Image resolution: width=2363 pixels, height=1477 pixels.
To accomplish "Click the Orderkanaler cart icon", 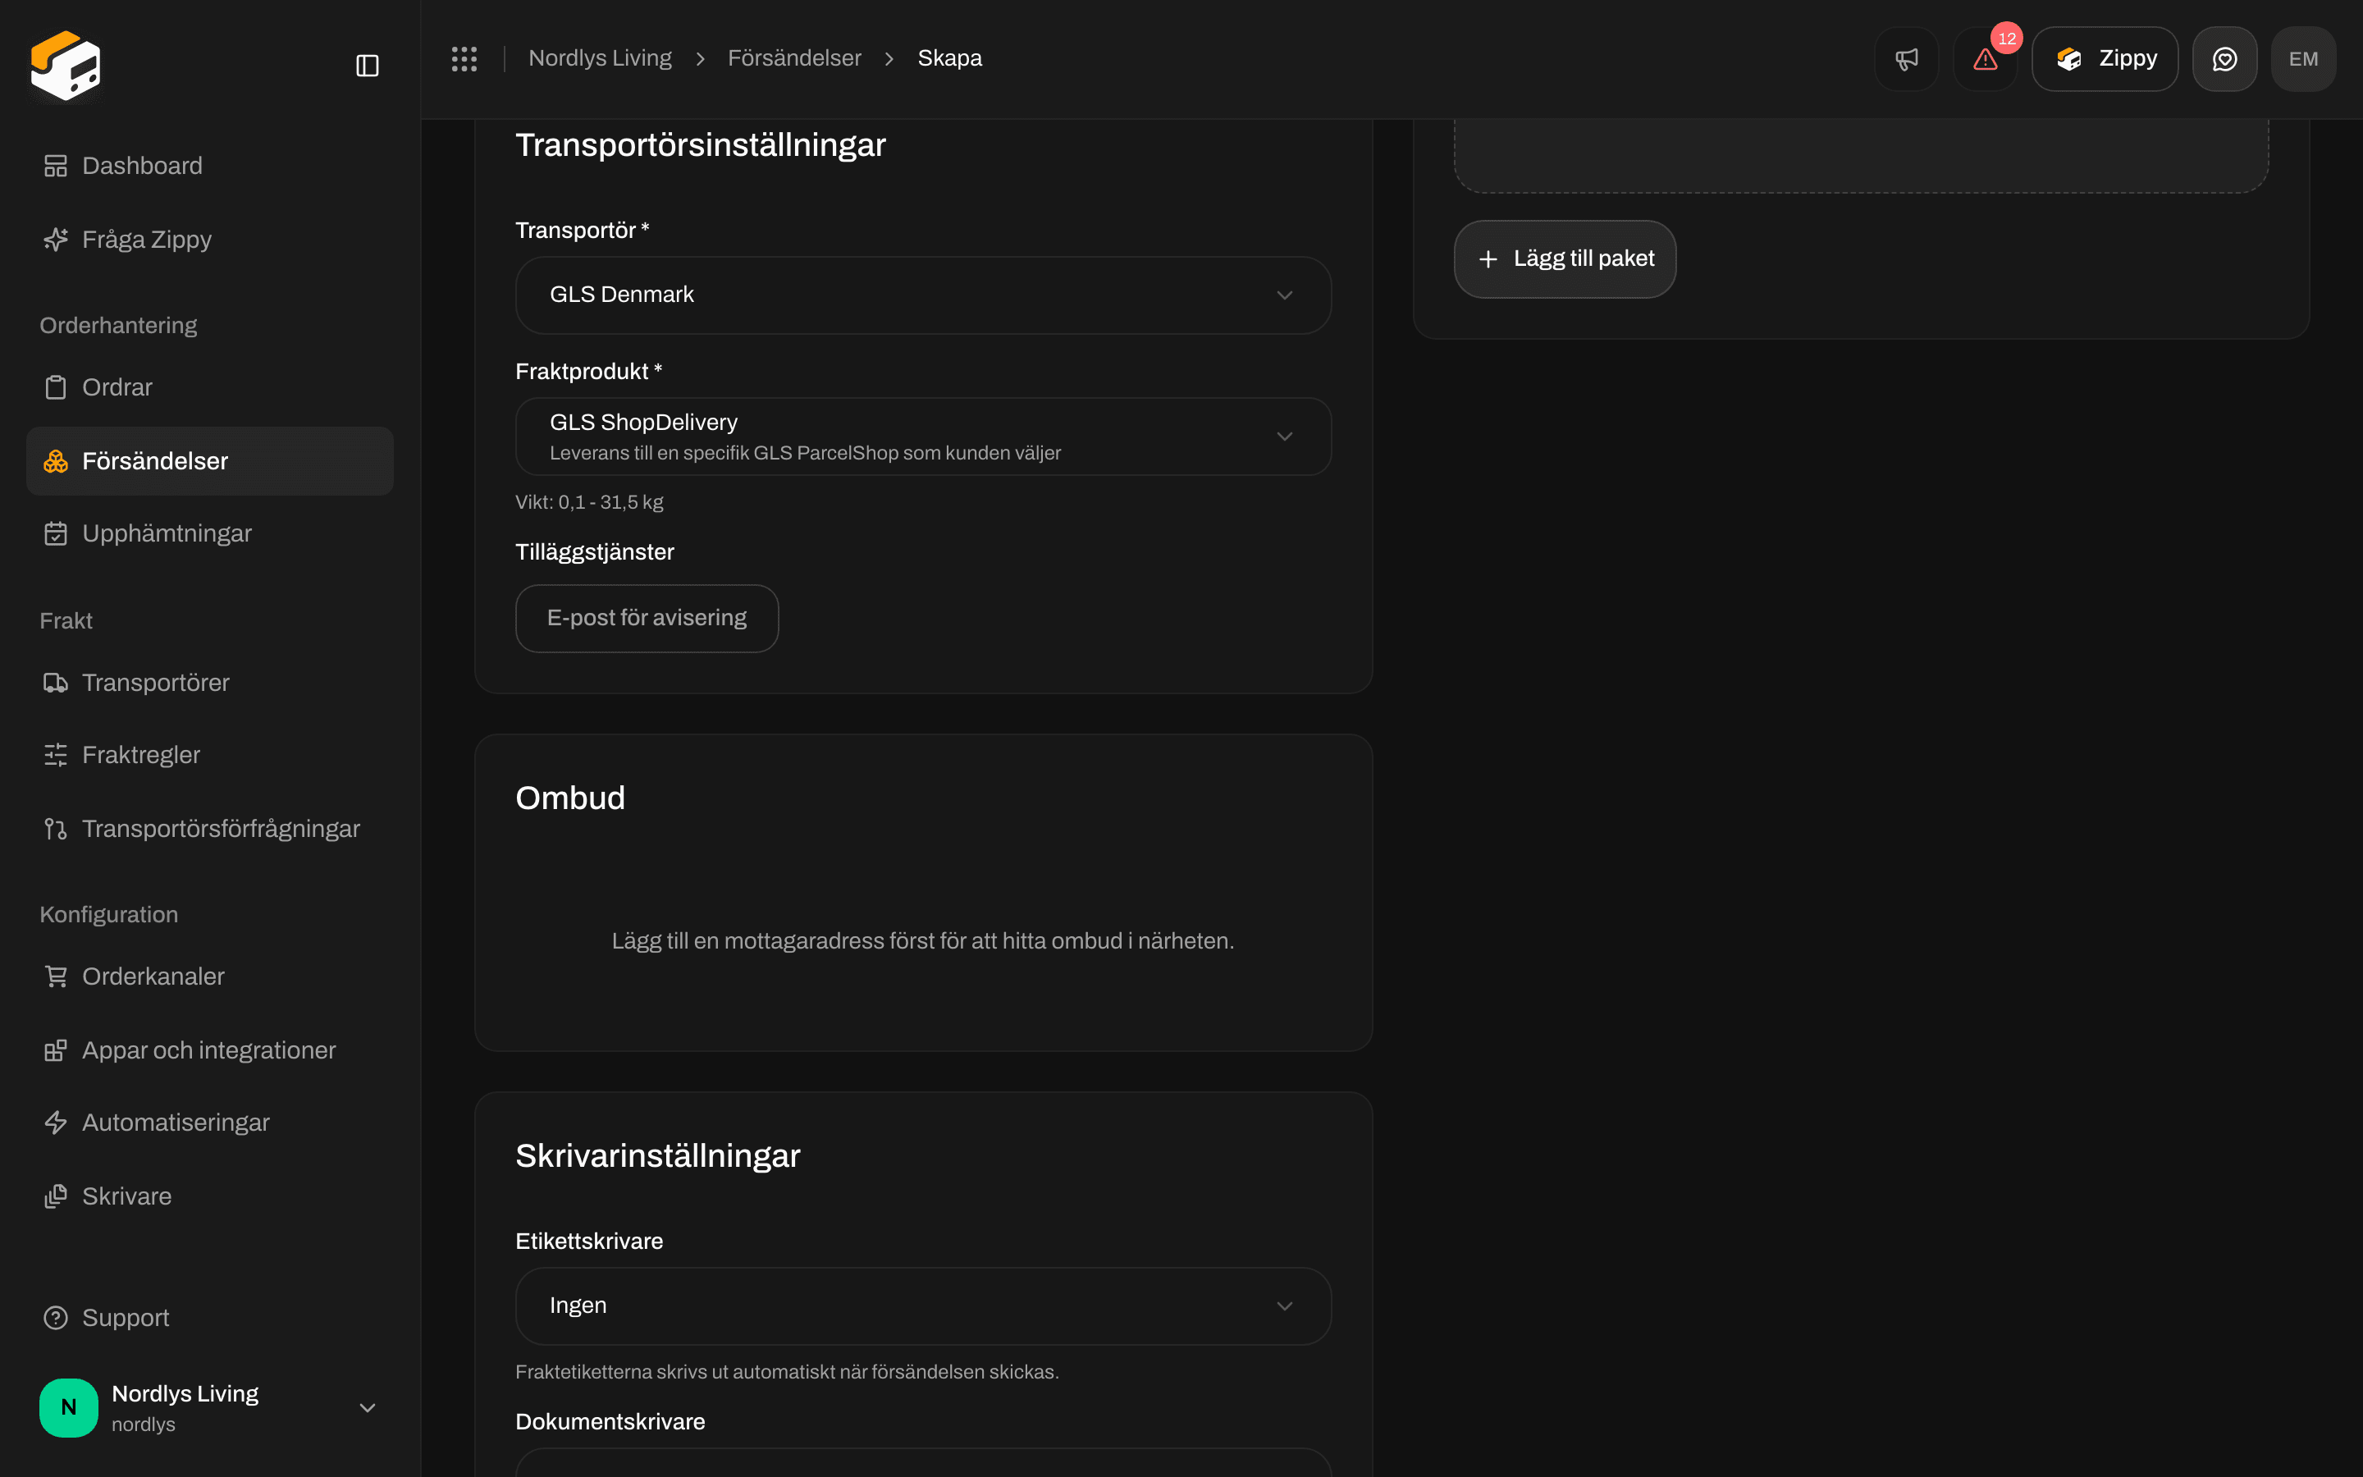I will pyautogui.click(x=56, y=976).
